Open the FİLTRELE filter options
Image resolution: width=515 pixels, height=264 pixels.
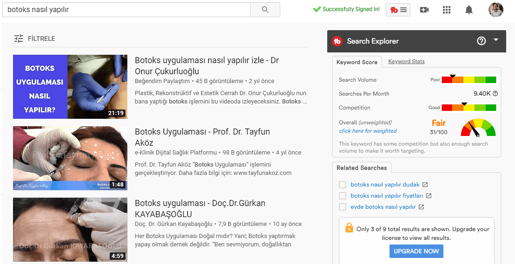[35, 39]
